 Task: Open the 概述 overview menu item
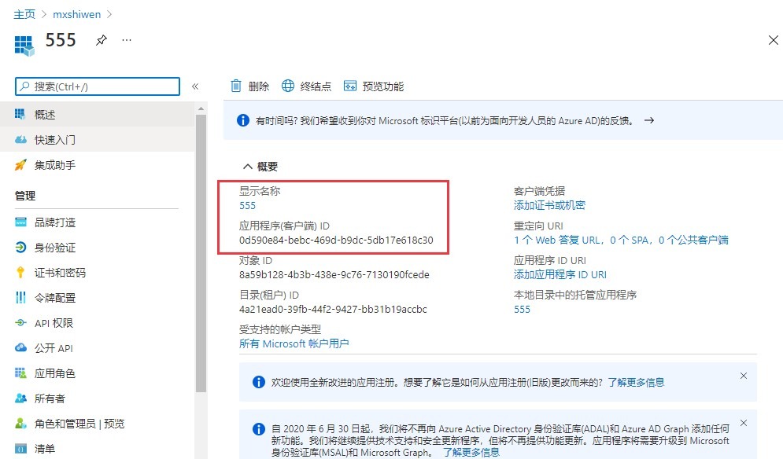coord(98,114)
